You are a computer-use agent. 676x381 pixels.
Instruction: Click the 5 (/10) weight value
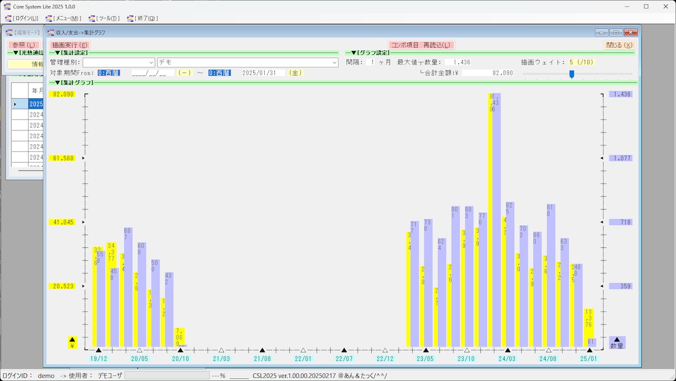(x=581, y=62)
